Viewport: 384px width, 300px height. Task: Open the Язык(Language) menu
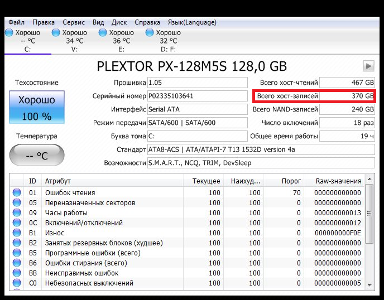192,22
